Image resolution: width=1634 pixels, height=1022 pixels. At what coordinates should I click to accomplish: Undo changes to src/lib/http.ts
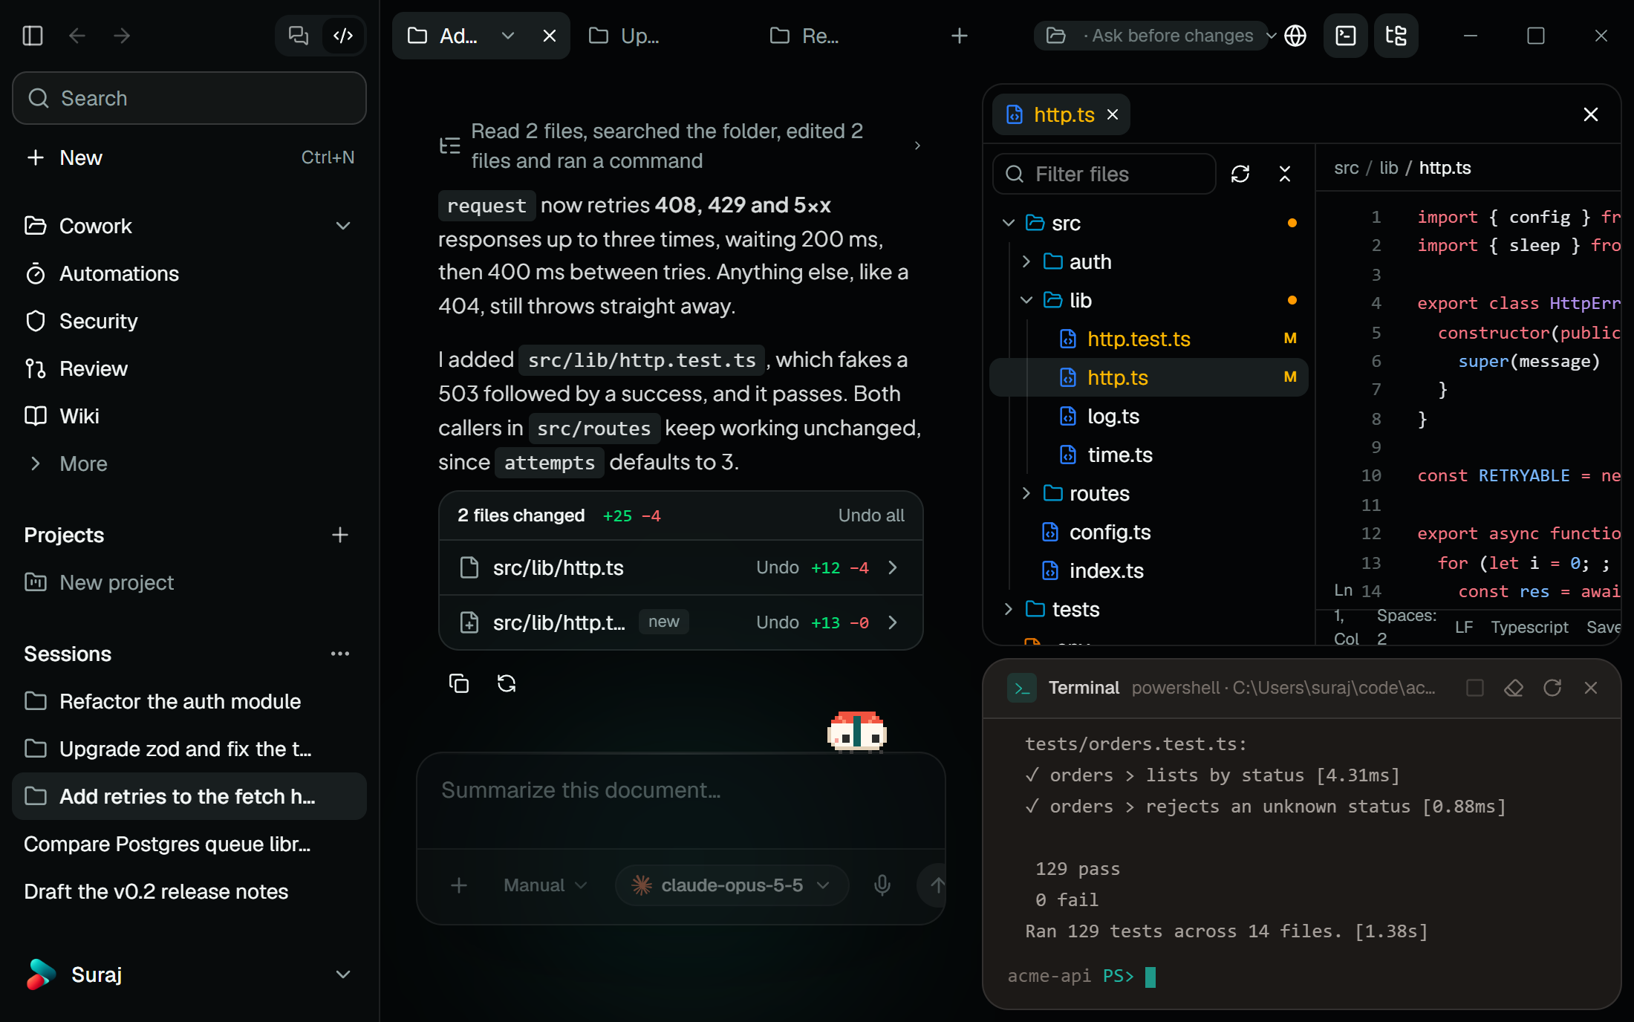(778, 567)
